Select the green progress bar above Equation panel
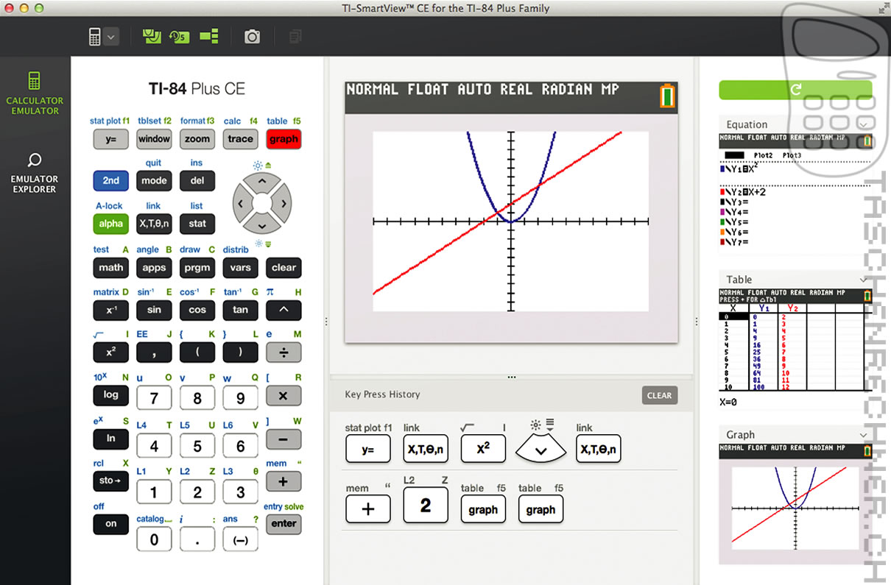The width and height of the screenshot is (891, 585). pos(795,90)
